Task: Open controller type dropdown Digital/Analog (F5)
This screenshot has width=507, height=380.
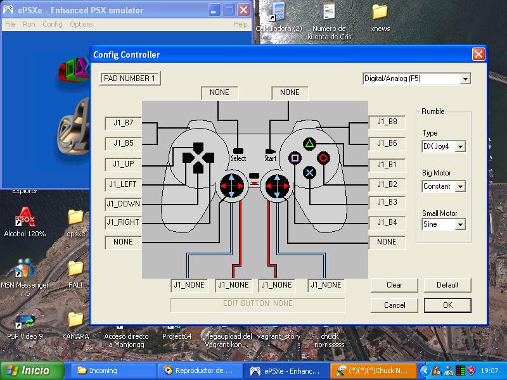Action: click(x=417, y=79)
